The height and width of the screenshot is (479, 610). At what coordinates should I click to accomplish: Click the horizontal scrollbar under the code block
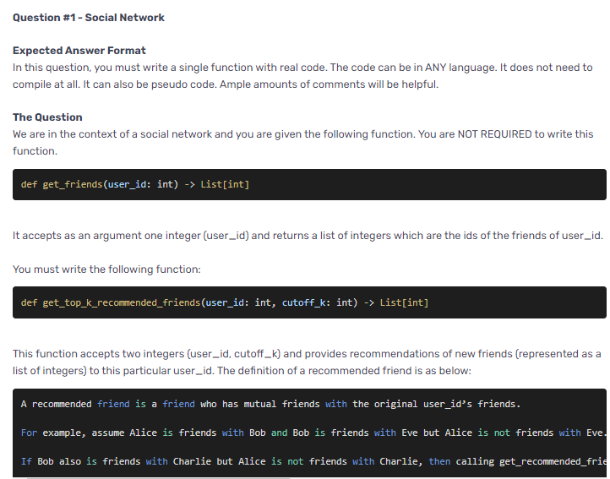(x=158, y=477)
